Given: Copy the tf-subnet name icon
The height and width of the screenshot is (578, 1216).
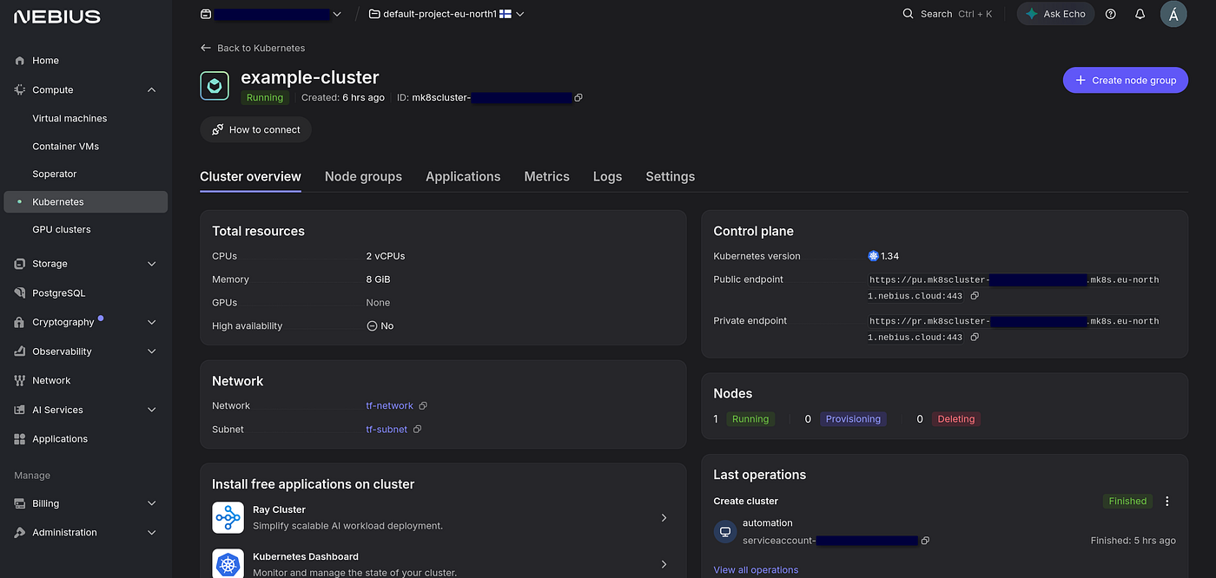Looking at the screenshot, I should click(x=417, y=430).
